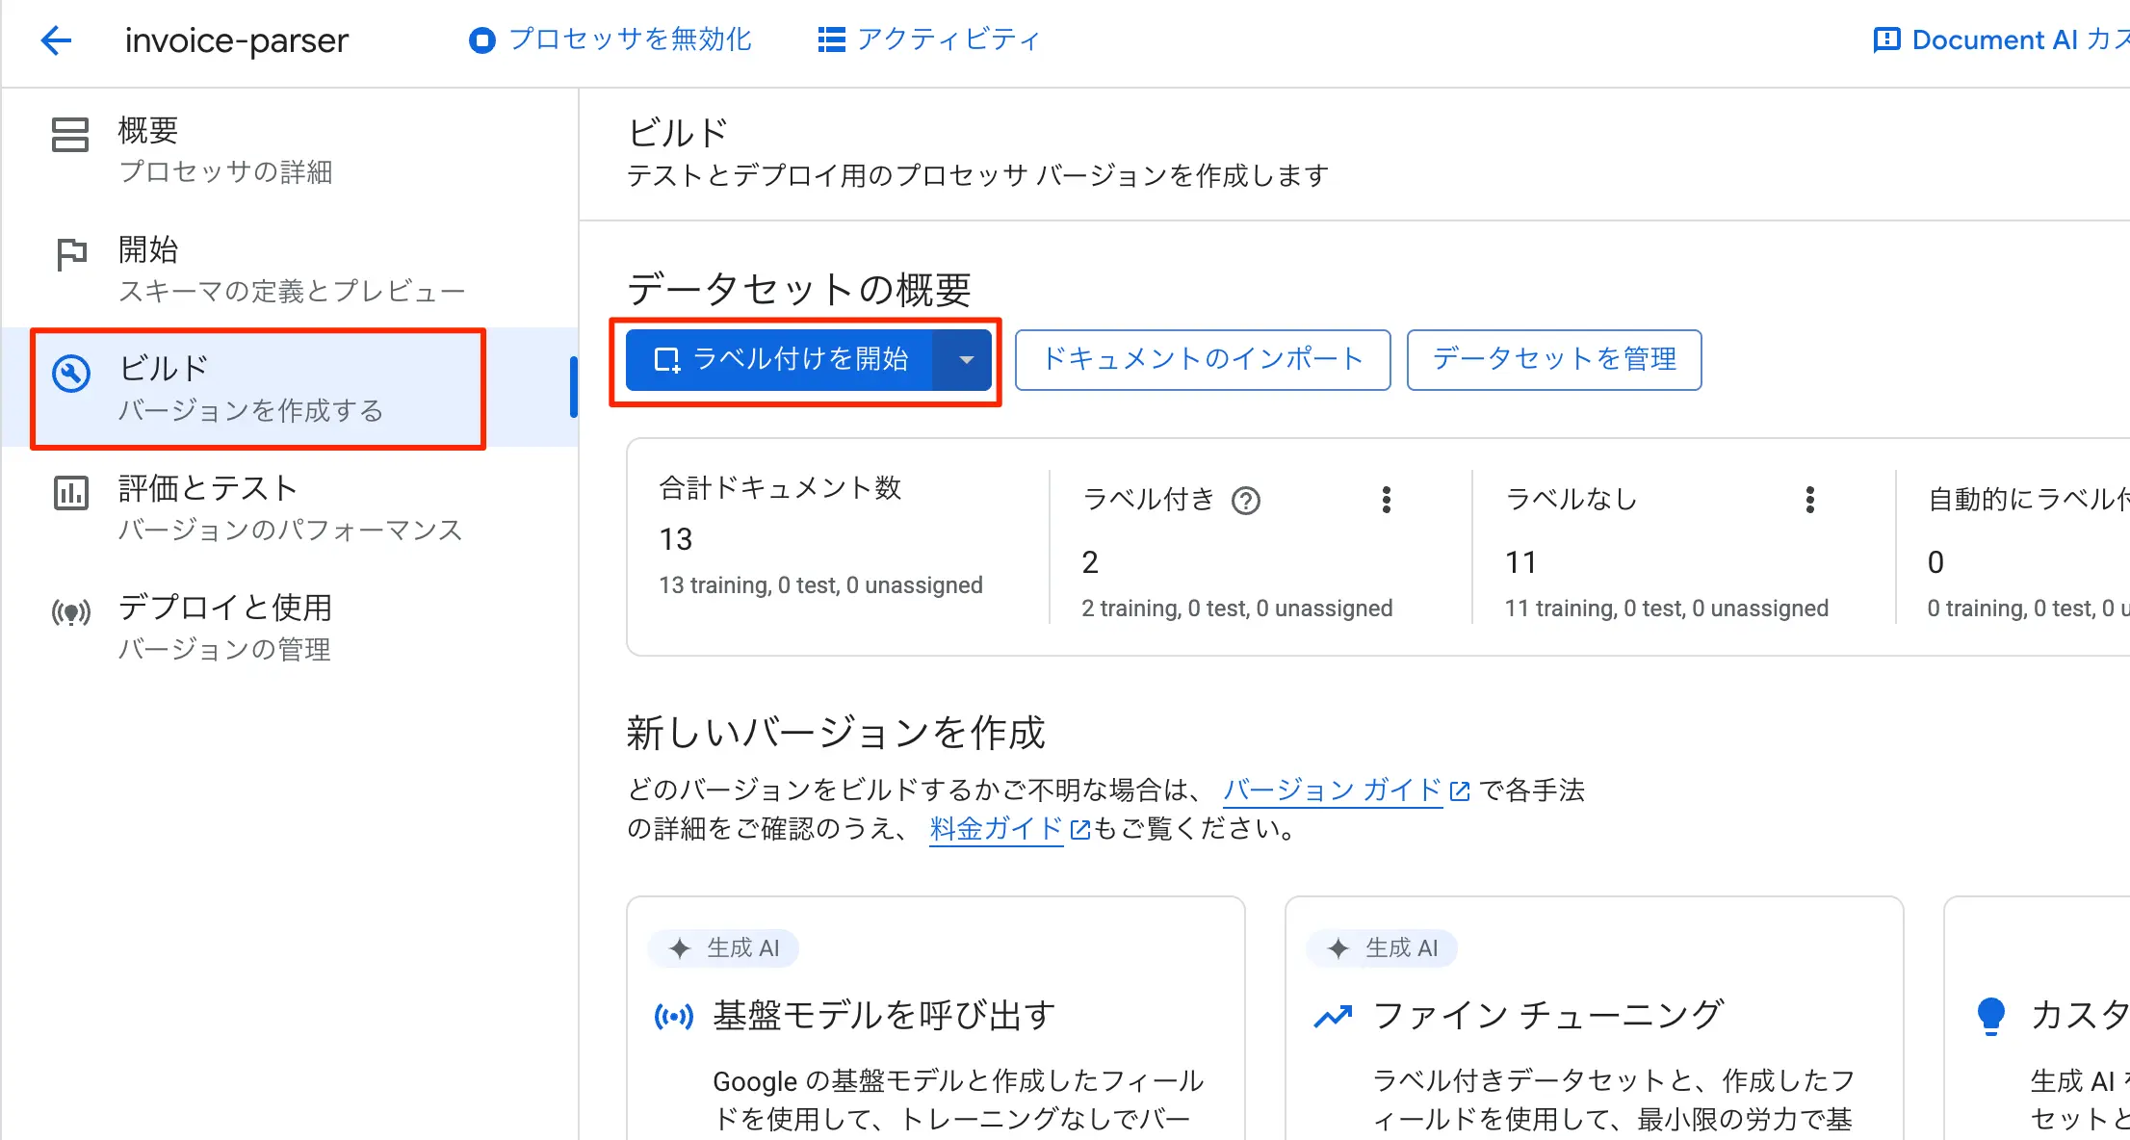Click the disable processor stop icon
Image resolution: width=2130 pixels, height=1140 pixels.
pos(481,40)
